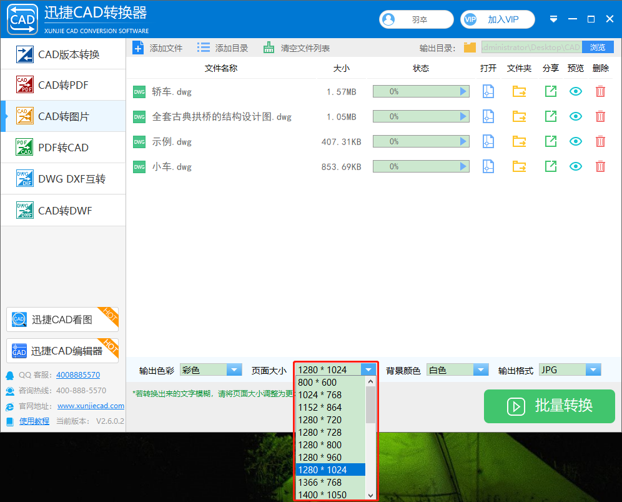The width and height of the screenshot is (622, 502).
Task: Click 添加文件 to add files
Action: (x=157, y=48)
